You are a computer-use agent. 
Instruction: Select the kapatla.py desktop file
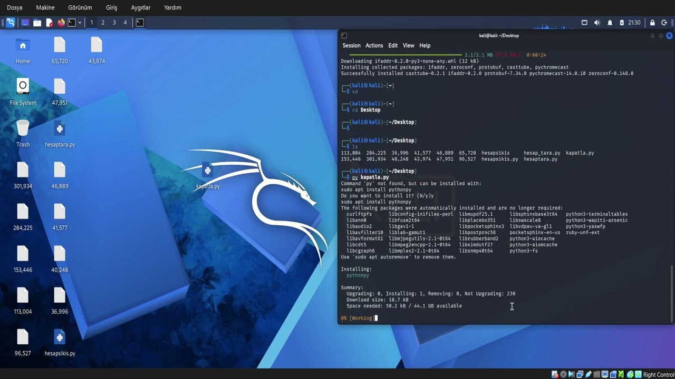click(208, 176)
